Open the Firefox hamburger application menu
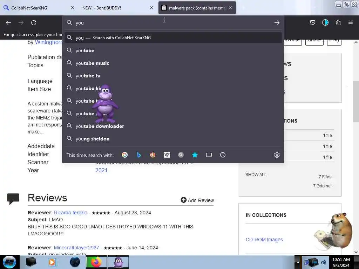The height and width of the screenshot is (269, 359). click(351, 22)
